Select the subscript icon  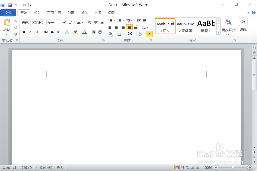[x=52, y=32]
